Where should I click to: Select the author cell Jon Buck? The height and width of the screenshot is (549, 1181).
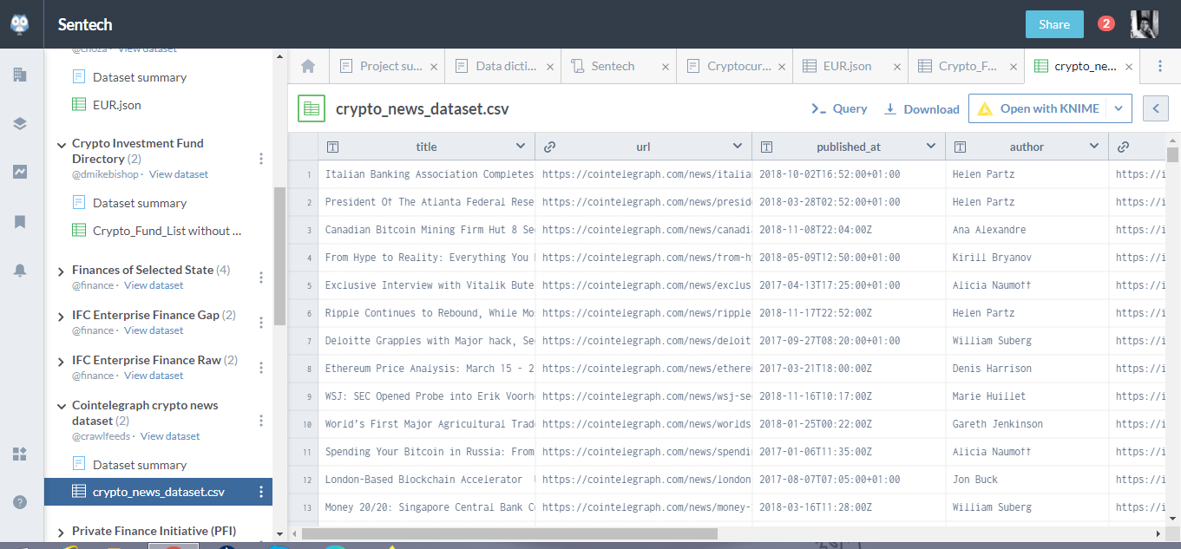click(1027, 480)
